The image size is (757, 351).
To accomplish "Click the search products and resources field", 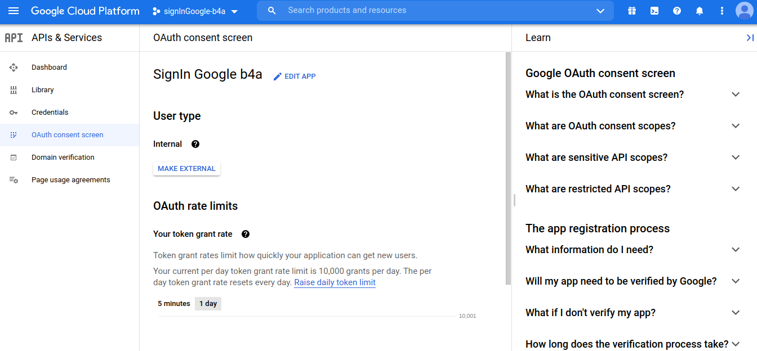I will click(x=435, y=11).
